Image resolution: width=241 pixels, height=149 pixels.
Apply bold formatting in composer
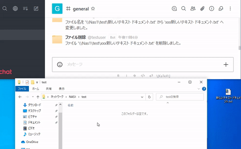tap(118, 76)
